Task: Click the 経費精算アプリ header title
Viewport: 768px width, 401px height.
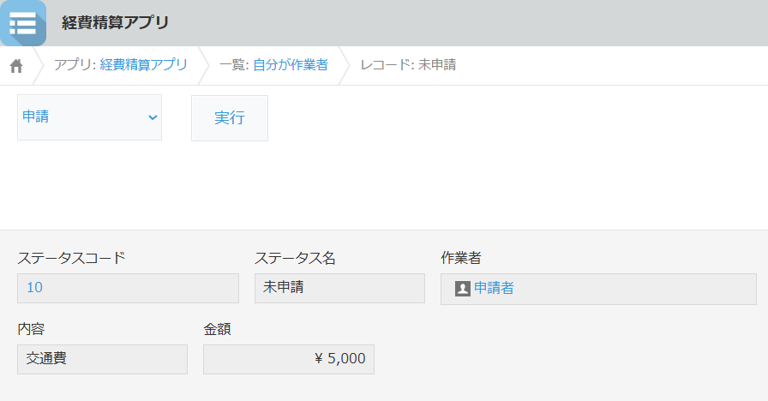Action: coord(115,23)
